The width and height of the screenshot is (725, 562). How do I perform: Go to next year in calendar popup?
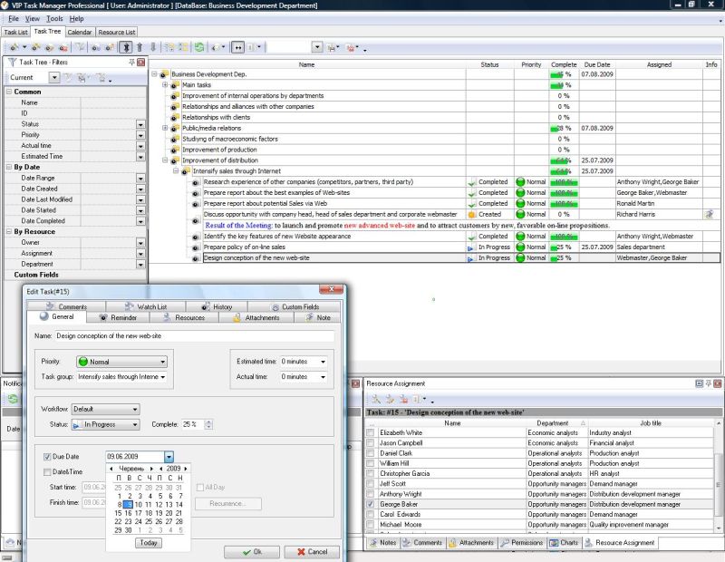coord(187,469)
